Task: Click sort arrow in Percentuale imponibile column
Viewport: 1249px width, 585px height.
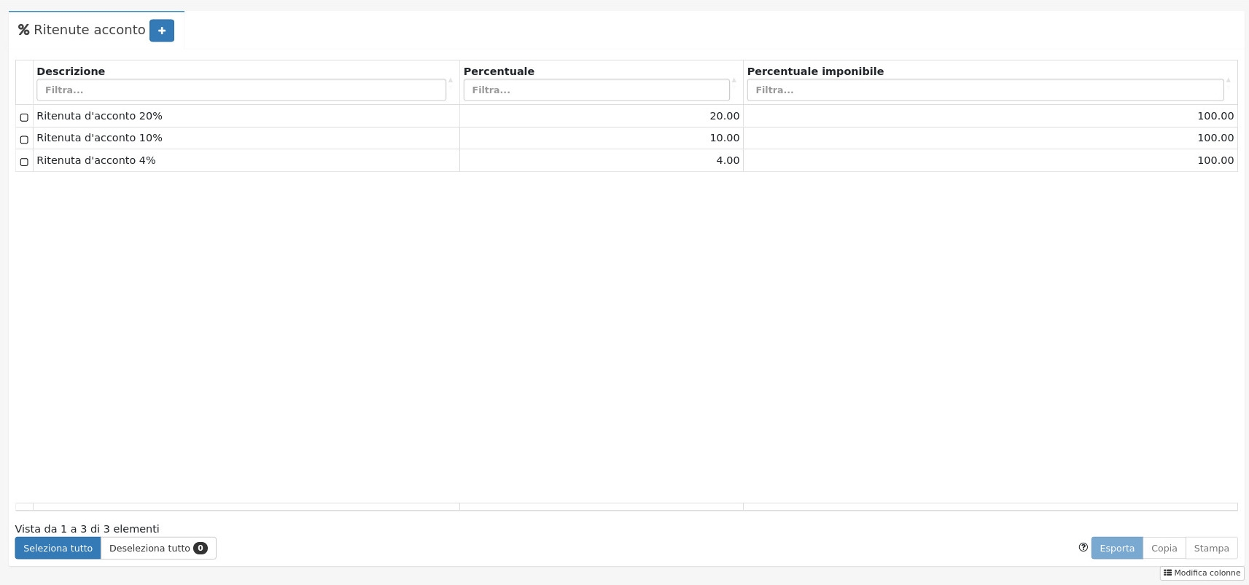Action: (1228, 80)
